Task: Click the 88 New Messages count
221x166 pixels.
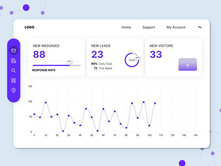Action: pyautogui.click(x=39, y=55)
